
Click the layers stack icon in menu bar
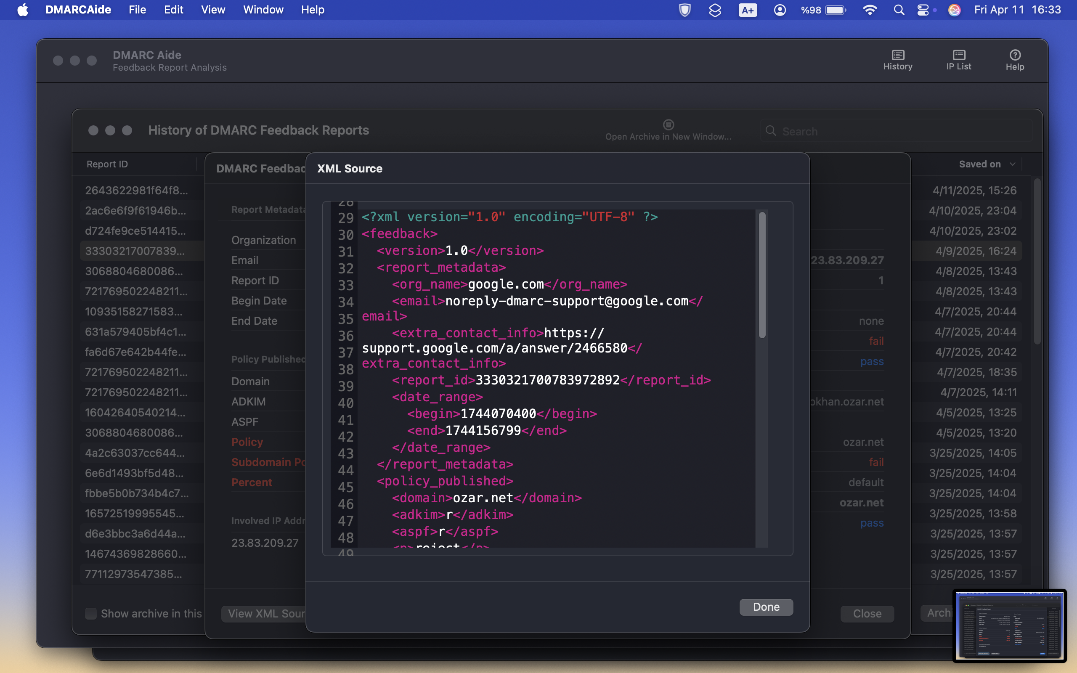click(715, 10)
